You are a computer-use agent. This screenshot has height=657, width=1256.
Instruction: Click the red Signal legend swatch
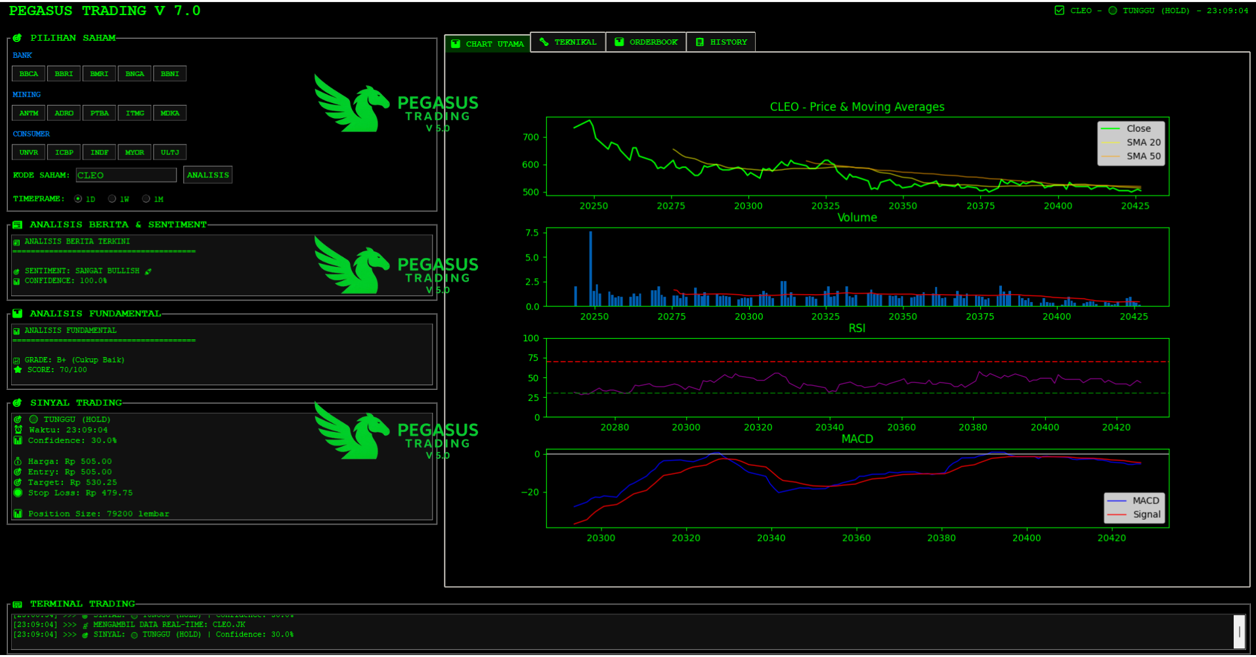point(1117,515)
